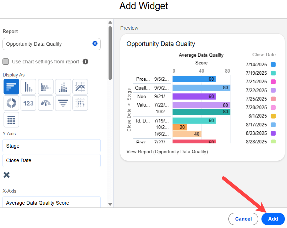Enable Use chart settings from report
The width and height of the screenshot is (287, 228).
point(6,62)
